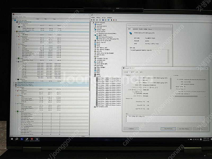
Task: Switch to the 드라이버 tab in NVIDIA properties
Action: [135, 29]
